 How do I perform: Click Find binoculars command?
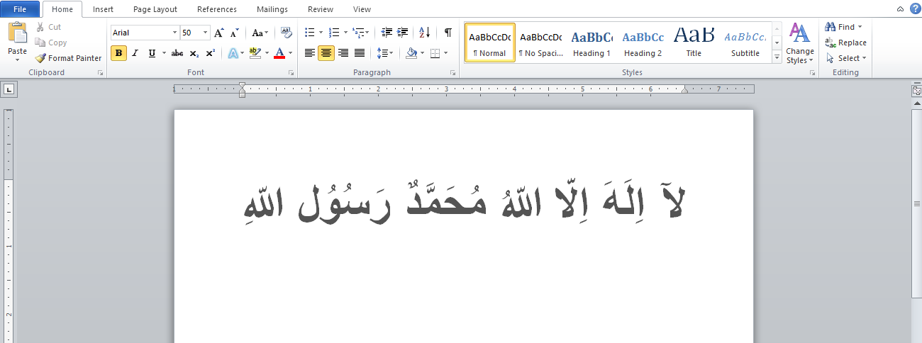tap(844, 27)
